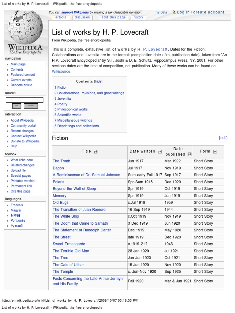
Task: Click the Fiction section edit link
Action: pyautogui.click(x=223, y=138)
